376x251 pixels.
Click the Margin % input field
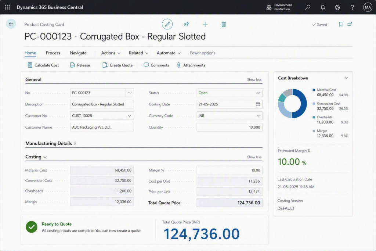click(x=229, y=170)
